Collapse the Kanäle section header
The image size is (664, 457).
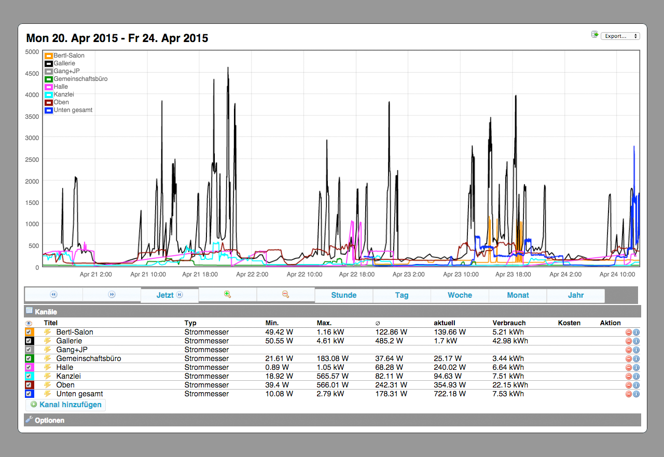click(x=46, y=312)
